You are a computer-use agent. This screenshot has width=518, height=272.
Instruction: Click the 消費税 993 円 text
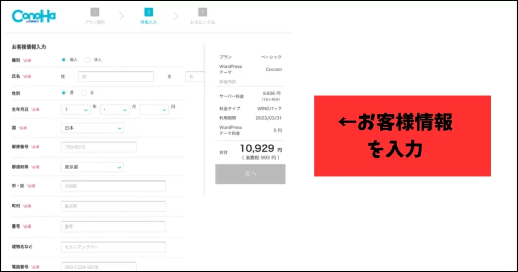tap(261, 158)
